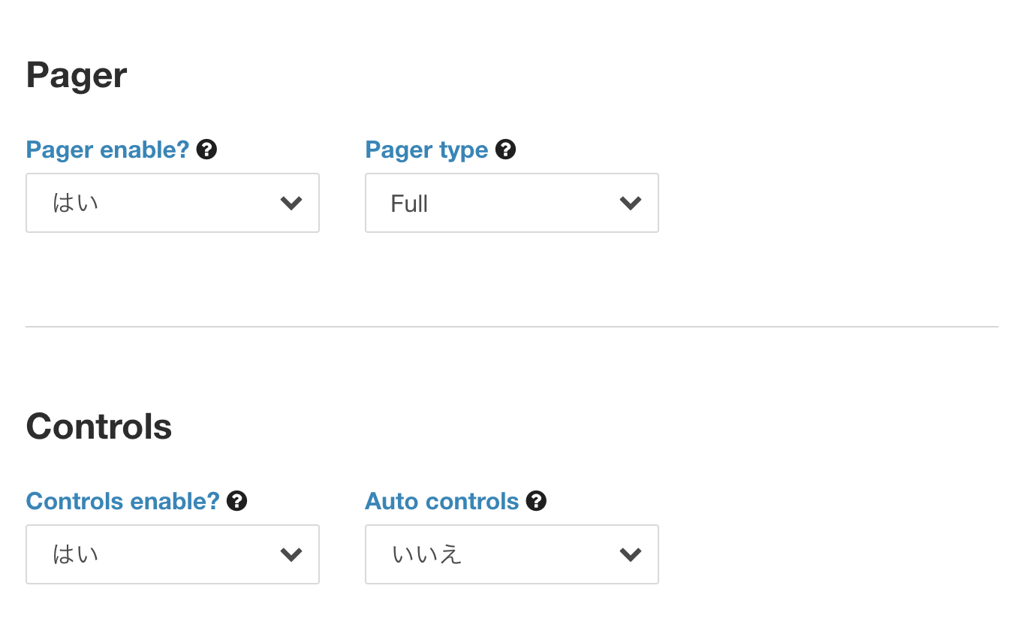Click the 'Controls' section heading
This screenshot has width=1018, height=643.
coord(99,426)
